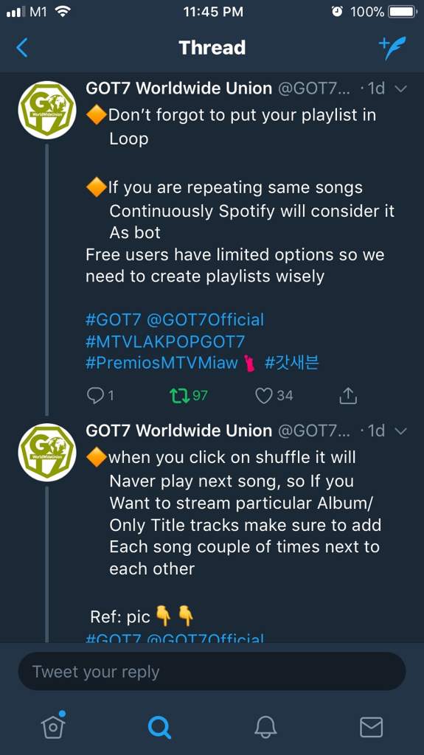
Task: Open @GOT7Official mention in first tweet
Action: (205, 320)
